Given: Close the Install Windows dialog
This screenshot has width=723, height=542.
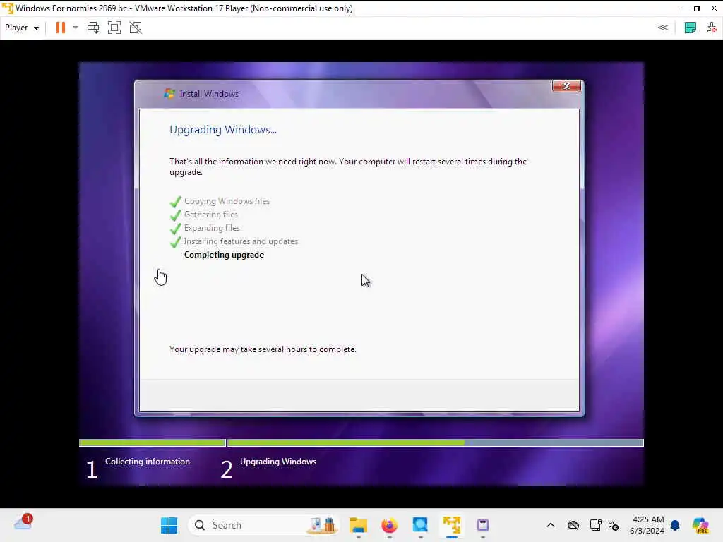Looking at the screenshot, I should pos(566,86).
